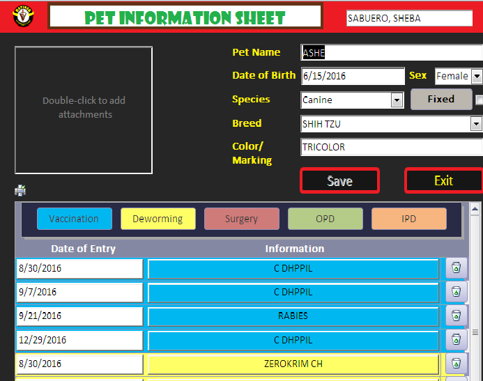483x381 pixels.
Task: Show the OPD records tab
Action: click(x=325, y=219)
